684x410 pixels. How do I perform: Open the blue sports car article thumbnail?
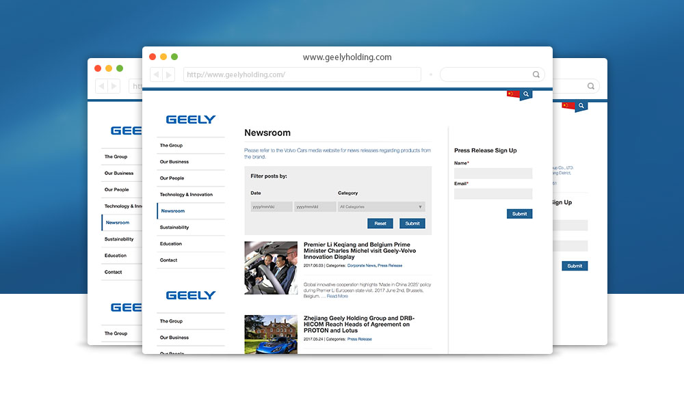click(x=271, y=334)
